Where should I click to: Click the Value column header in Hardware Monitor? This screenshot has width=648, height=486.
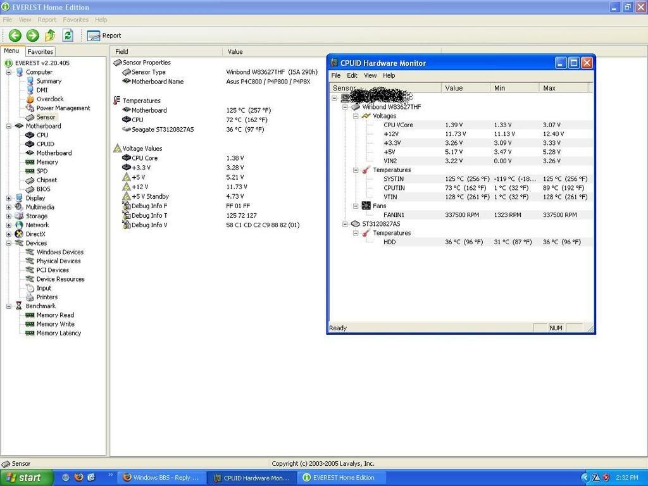pyautogui.click(x=465, y=88)
